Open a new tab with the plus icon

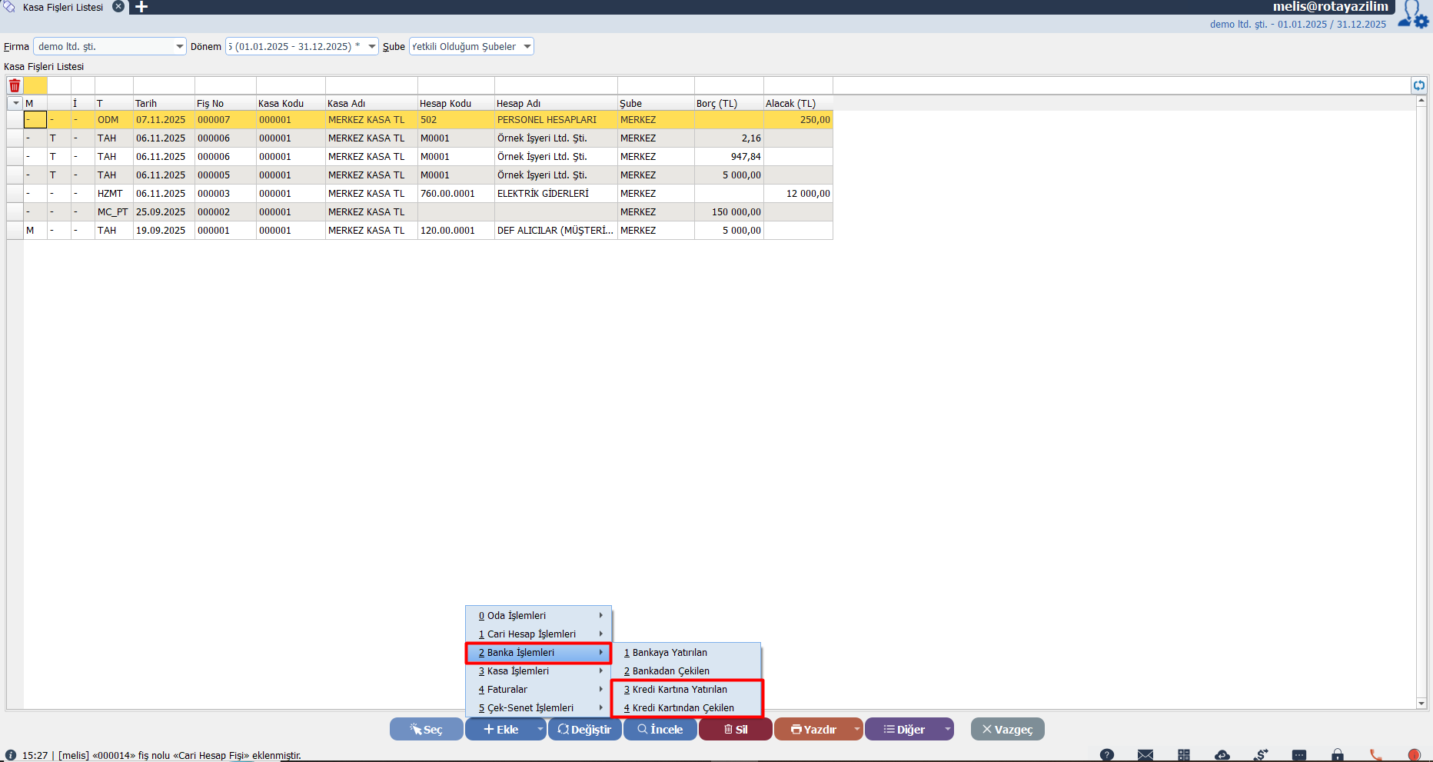coord(141,7)
